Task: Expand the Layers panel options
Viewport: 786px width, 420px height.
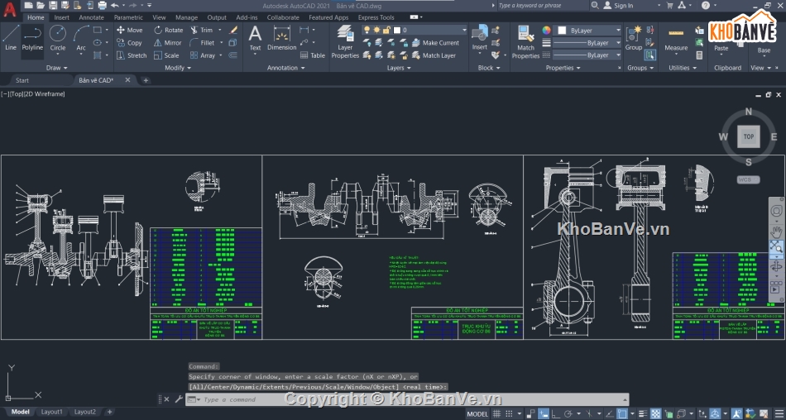Action: [399, 68]
